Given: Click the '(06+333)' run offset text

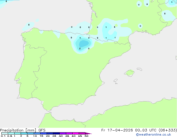Looking at the screenshot, I should pyautogui.click(x=168, y=130).
